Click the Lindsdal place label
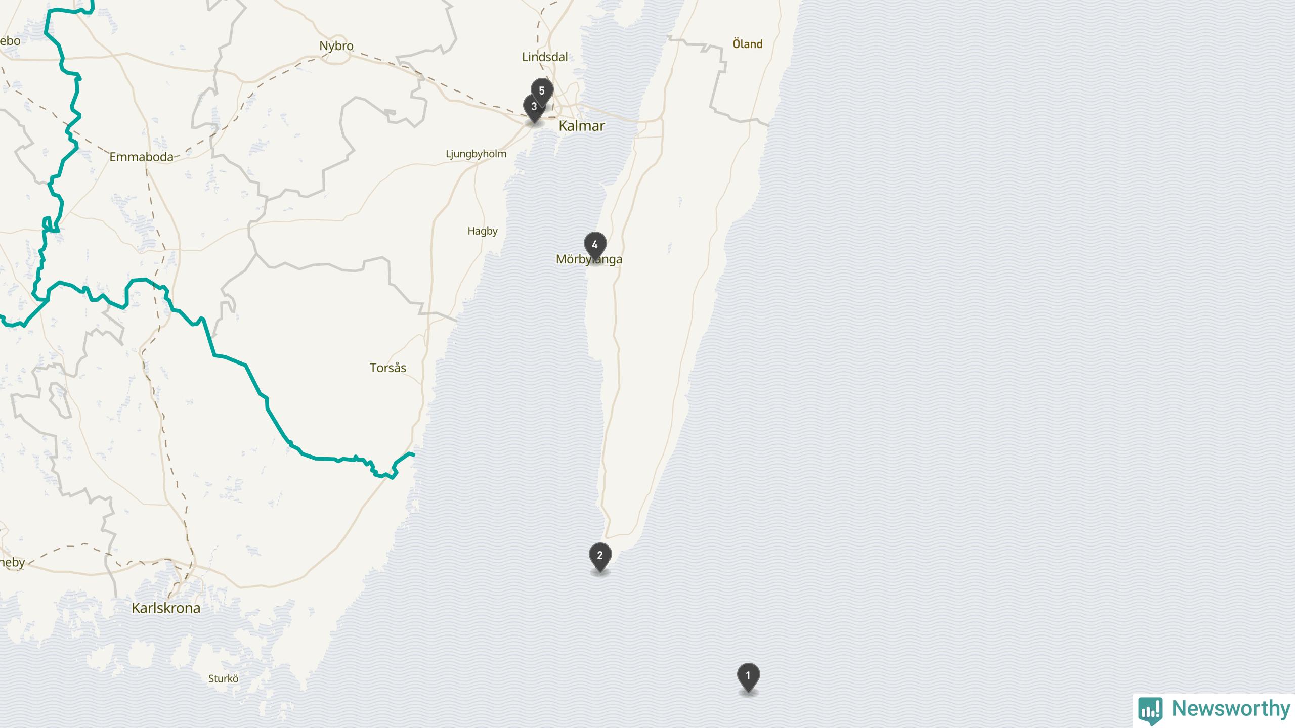1295x728 pixels. tap(545, 57)
